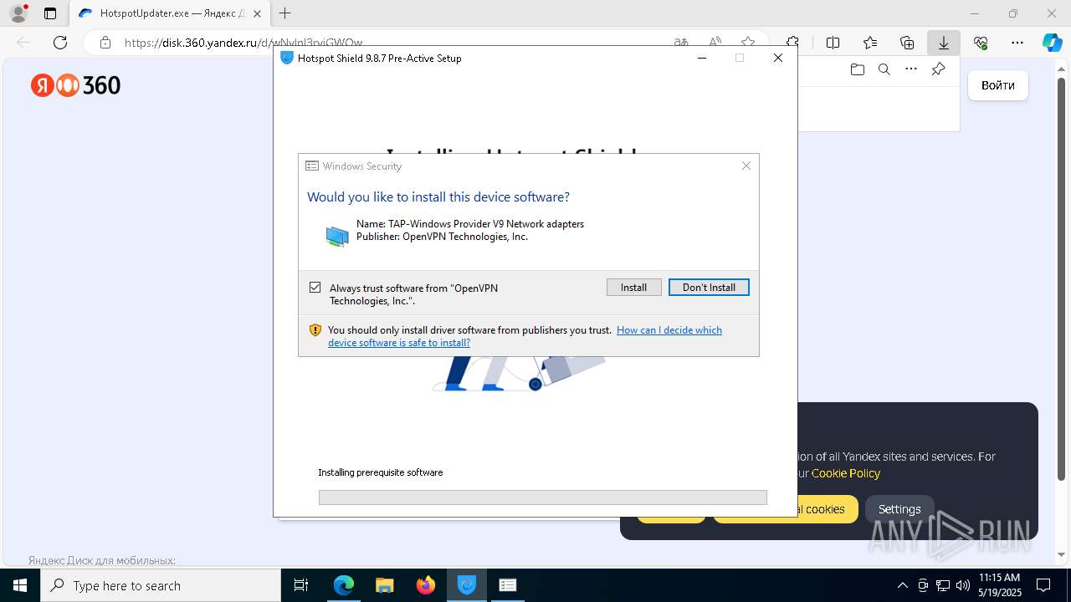Screen dimensions: 1071x602
Task: Open a new browser tab
Action: coord(285,13)
